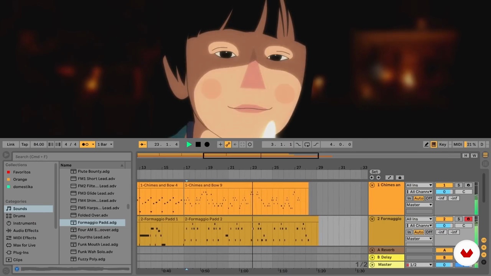Toggle the browser headphone preview icon

17,269
